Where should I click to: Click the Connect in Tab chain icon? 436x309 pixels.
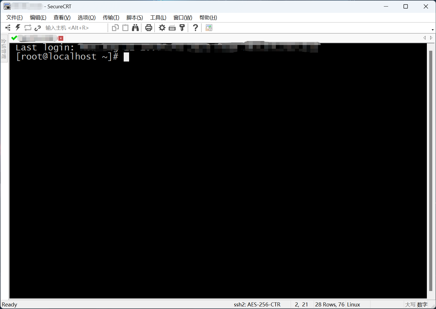click(38, 28)
